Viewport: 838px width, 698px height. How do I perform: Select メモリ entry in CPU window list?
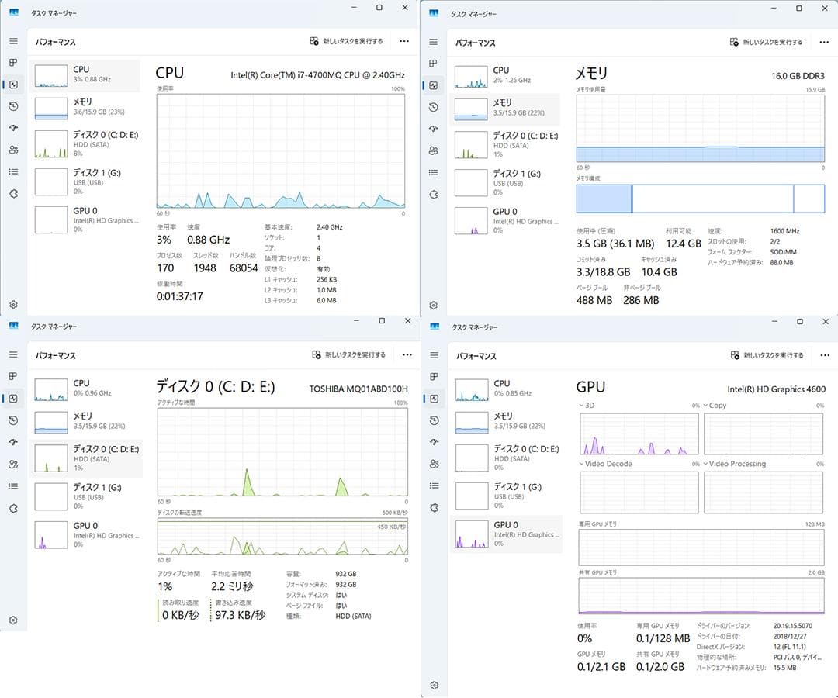pos(85,109)
